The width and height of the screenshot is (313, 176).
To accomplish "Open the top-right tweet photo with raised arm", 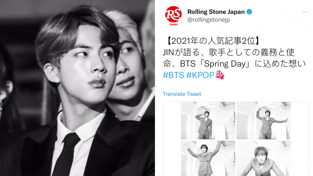I will tap(264, 121).
